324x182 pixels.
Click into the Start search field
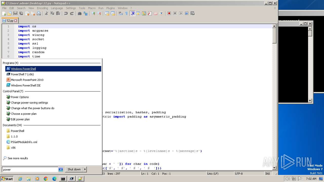[x=30, y=170]
